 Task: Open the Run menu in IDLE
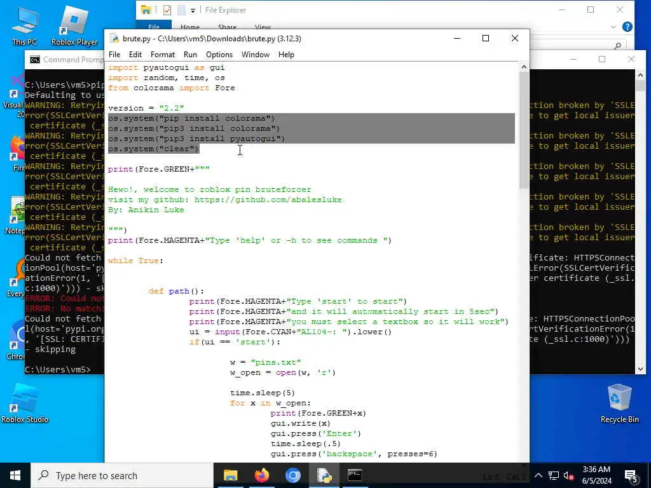coord(190,55)
